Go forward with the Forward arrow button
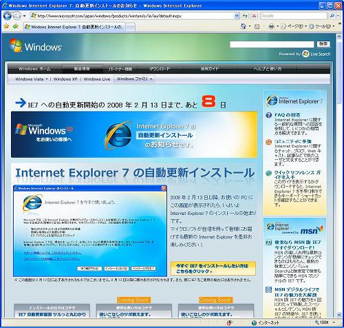 click(x=17, y=16)
